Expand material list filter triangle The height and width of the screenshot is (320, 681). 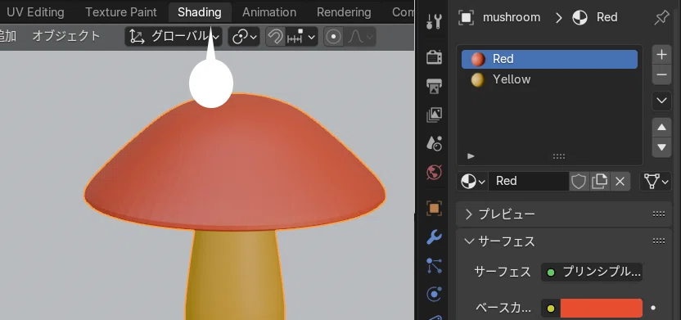point(471,155)
